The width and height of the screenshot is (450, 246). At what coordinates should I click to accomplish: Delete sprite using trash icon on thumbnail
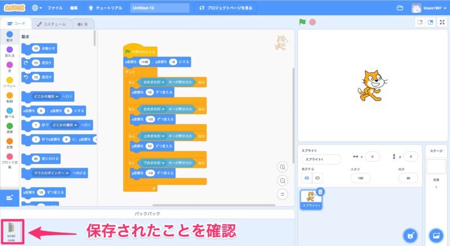pos(320,192)
